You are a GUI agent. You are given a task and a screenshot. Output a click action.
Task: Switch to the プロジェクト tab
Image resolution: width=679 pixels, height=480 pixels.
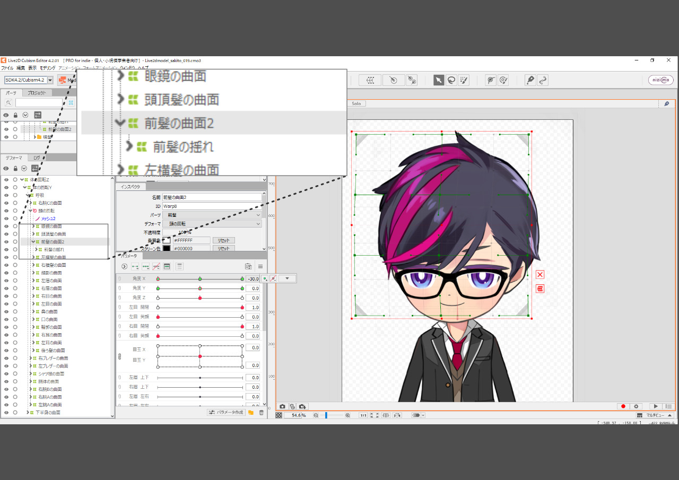coord(37,93)
